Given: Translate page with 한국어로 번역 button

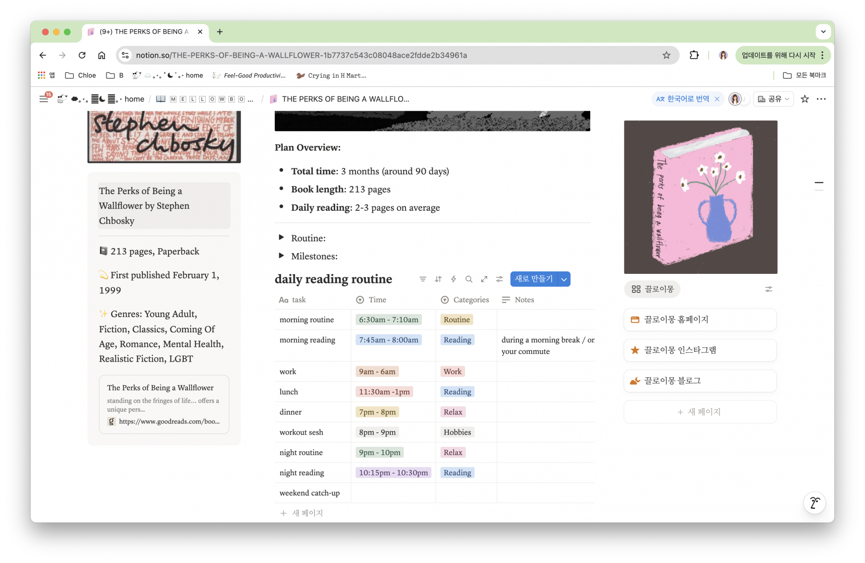Looking at the screenshot, I should [683, 99].
